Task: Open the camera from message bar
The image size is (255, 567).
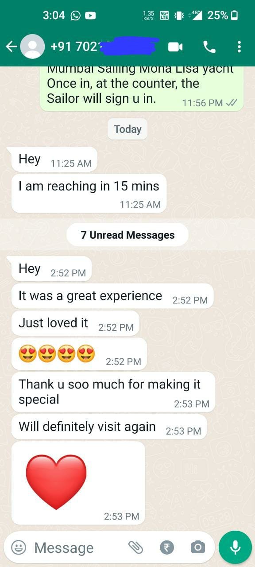Action: (198, 548)
